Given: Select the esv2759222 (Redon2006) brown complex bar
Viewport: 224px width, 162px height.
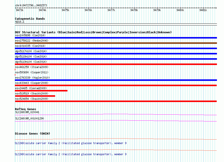Looking at the screenshot, I should (116, 43).
